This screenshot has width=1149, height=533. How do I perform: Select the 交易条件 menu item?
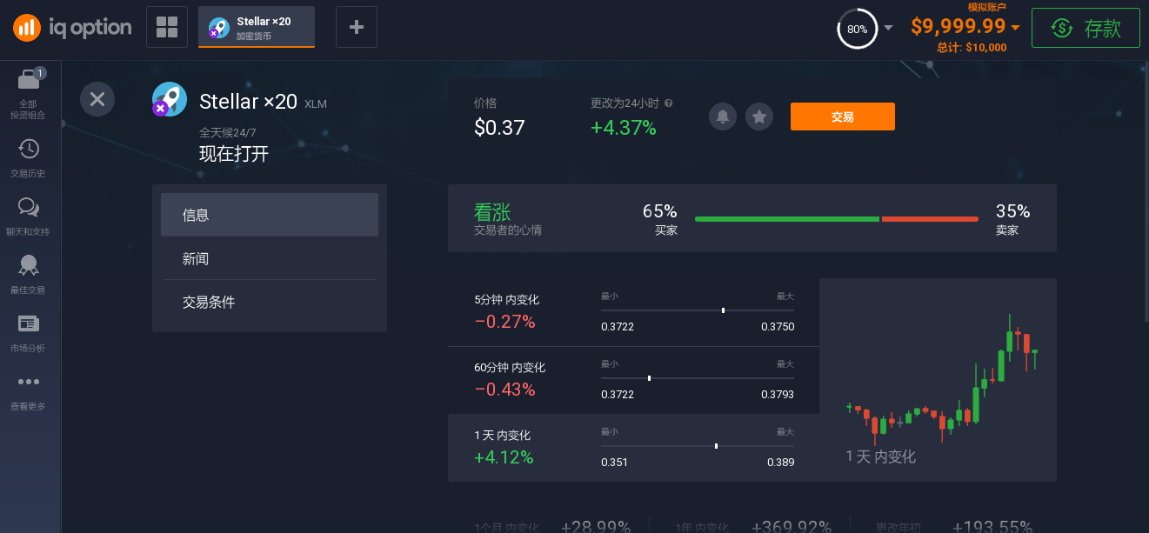(270, 302)
